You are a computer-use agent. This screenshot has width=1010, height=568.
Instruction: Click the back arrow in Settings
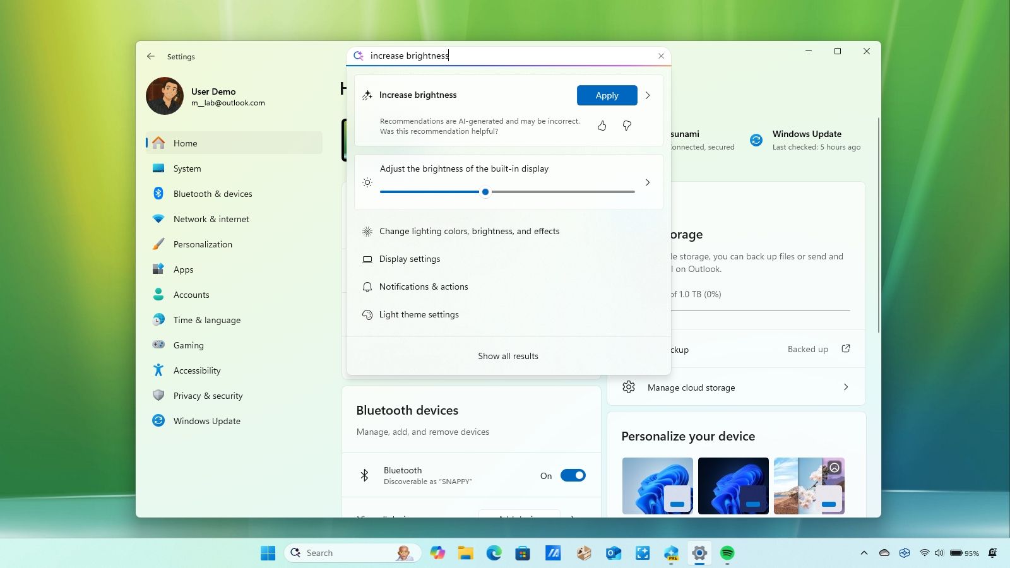(151, 56)
